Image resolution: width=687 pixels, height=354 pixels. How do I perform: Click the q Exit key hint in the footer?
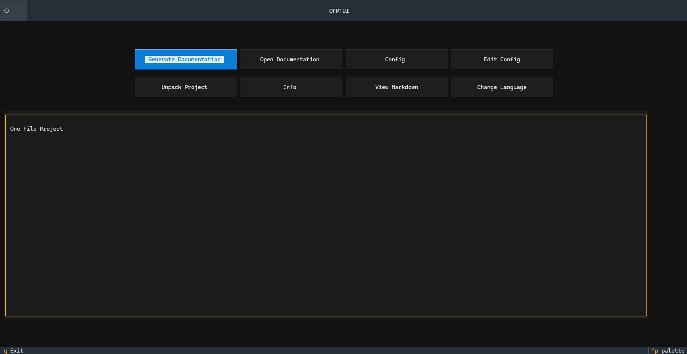pos(12,350)
